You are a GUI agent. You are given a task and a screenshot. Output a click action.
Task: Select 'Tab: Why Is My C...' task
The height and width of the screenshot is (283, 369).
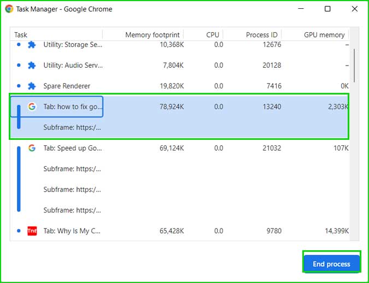pos(179,231)
